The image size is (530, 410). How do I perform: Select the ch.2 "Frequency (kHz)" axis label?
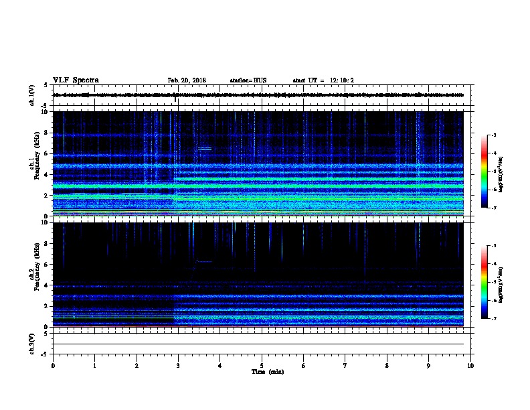coord(37,267)
